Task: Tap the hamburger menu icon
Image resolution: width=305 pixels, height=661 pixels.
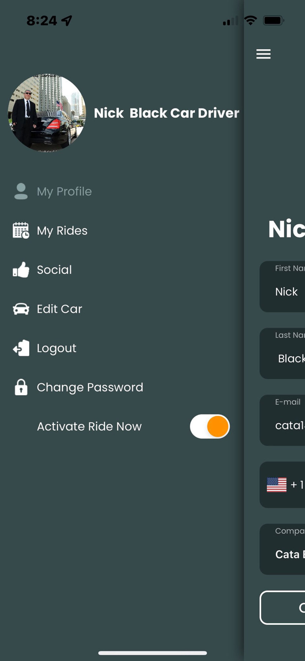Action: click(263, 54)
